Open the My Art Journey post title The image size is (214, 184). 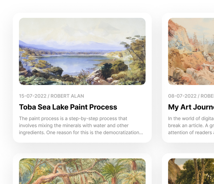tap(191, 107)
